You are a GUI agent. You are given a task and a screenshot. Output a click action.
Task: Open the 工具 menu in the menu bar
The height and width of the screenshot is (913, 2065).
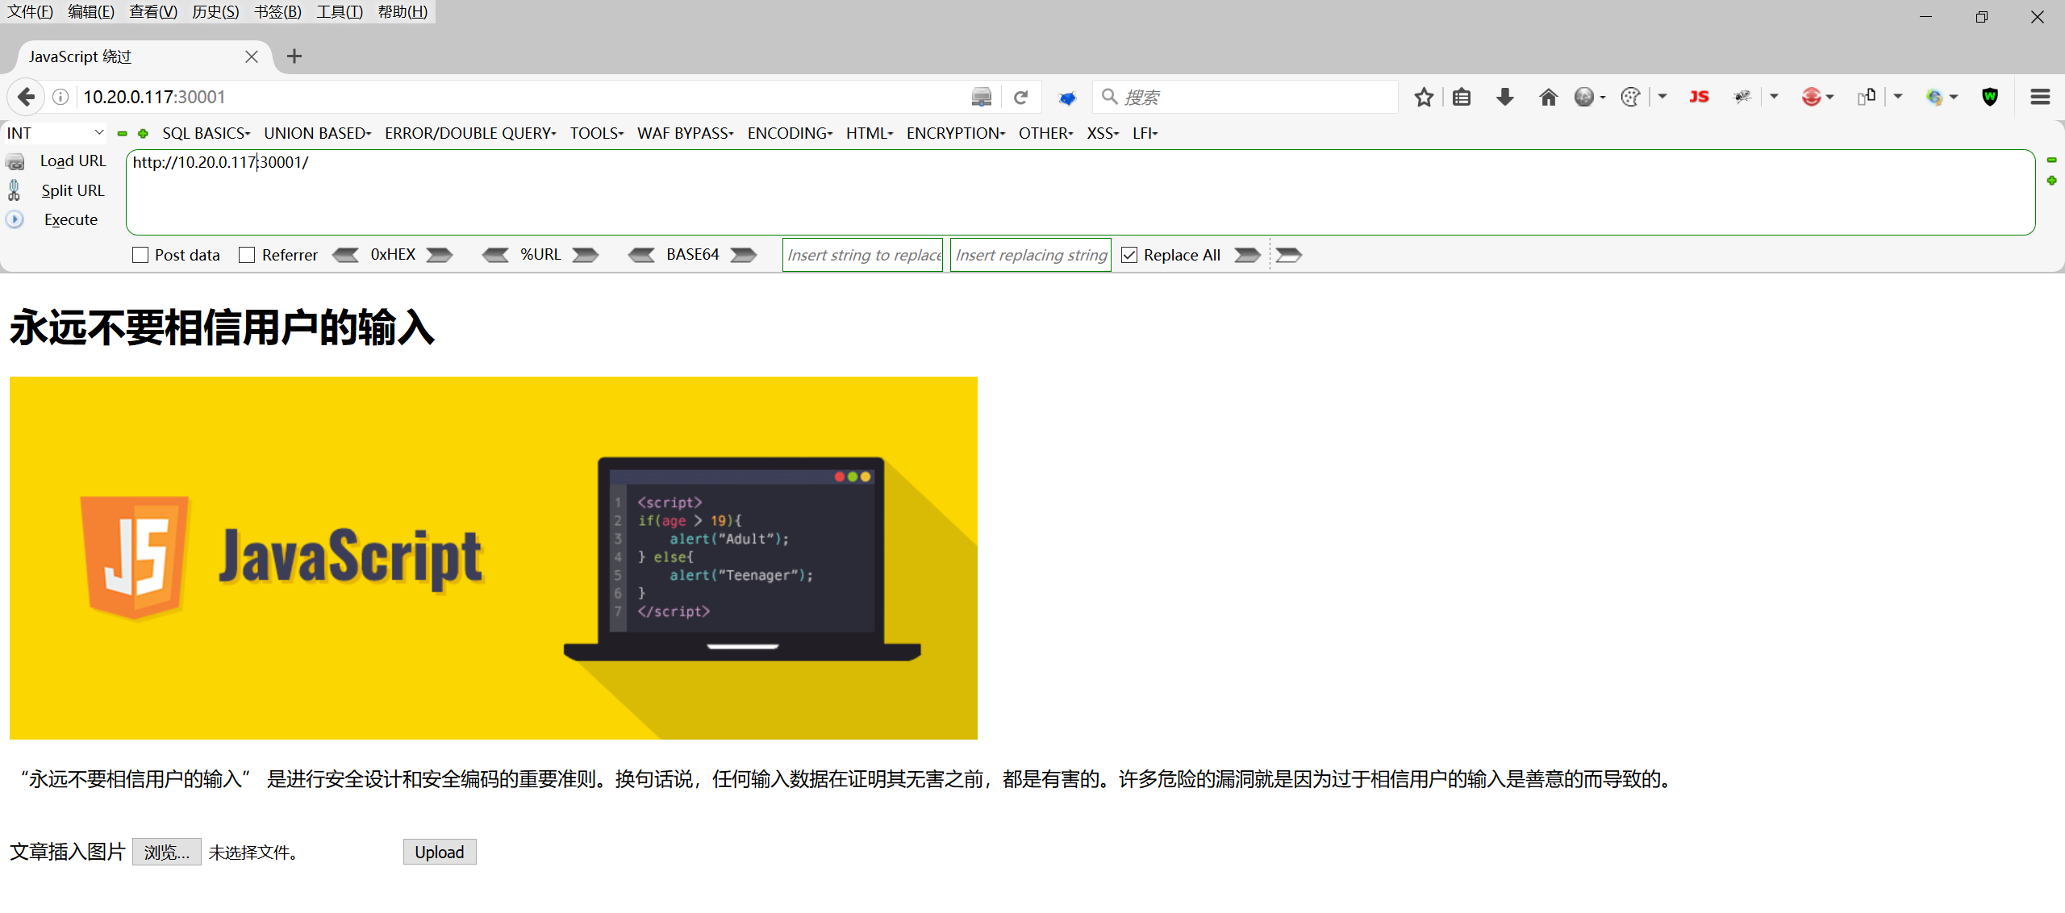tap(338, 11)
